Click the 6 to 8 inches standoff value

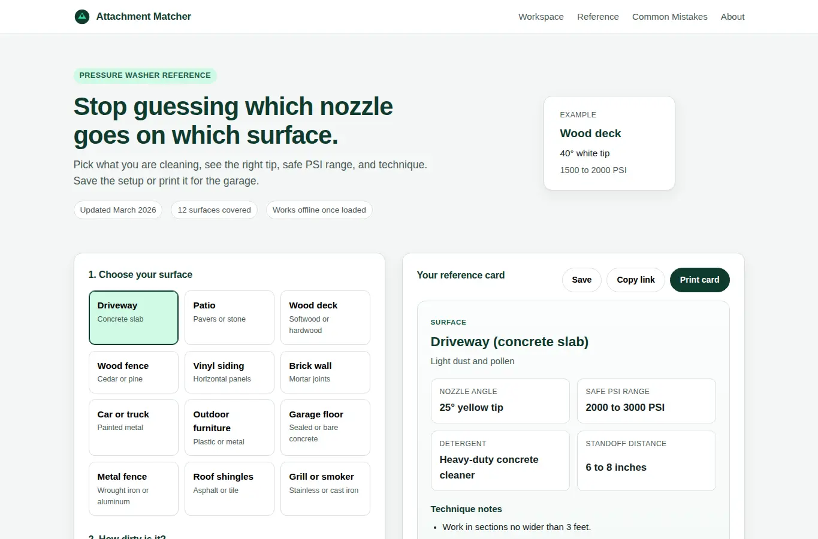616,467
